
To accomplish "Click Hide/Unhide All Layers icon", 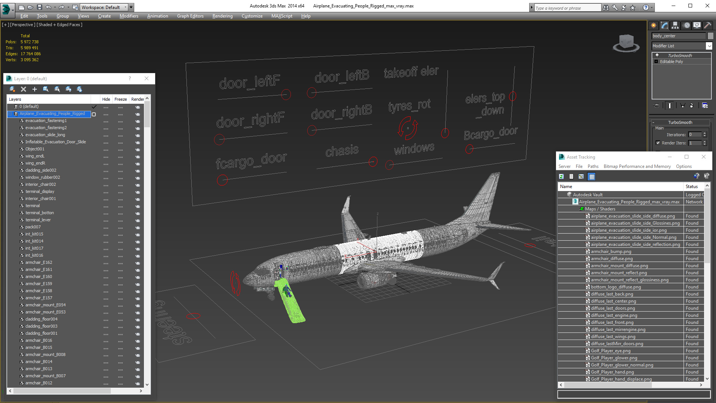I will (68, 89).
